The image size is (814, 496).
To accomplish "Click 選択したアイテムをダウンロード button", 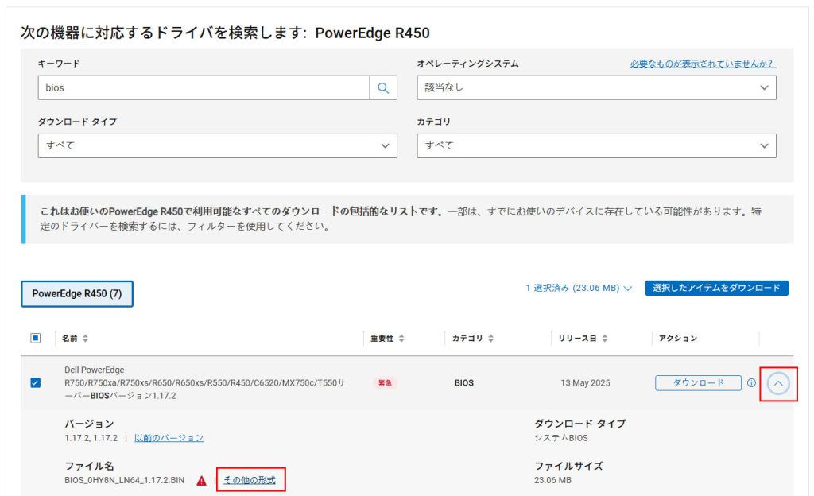I will point(716,288).
